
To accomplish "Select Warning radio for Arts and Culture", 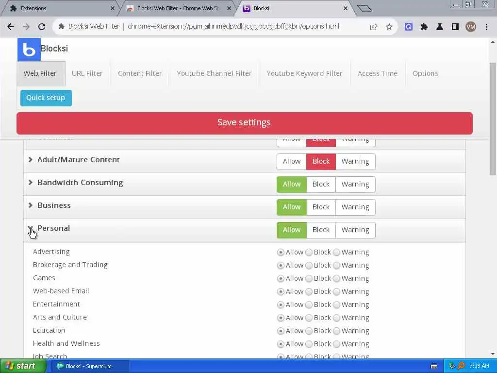I will [x=337, y=318].
